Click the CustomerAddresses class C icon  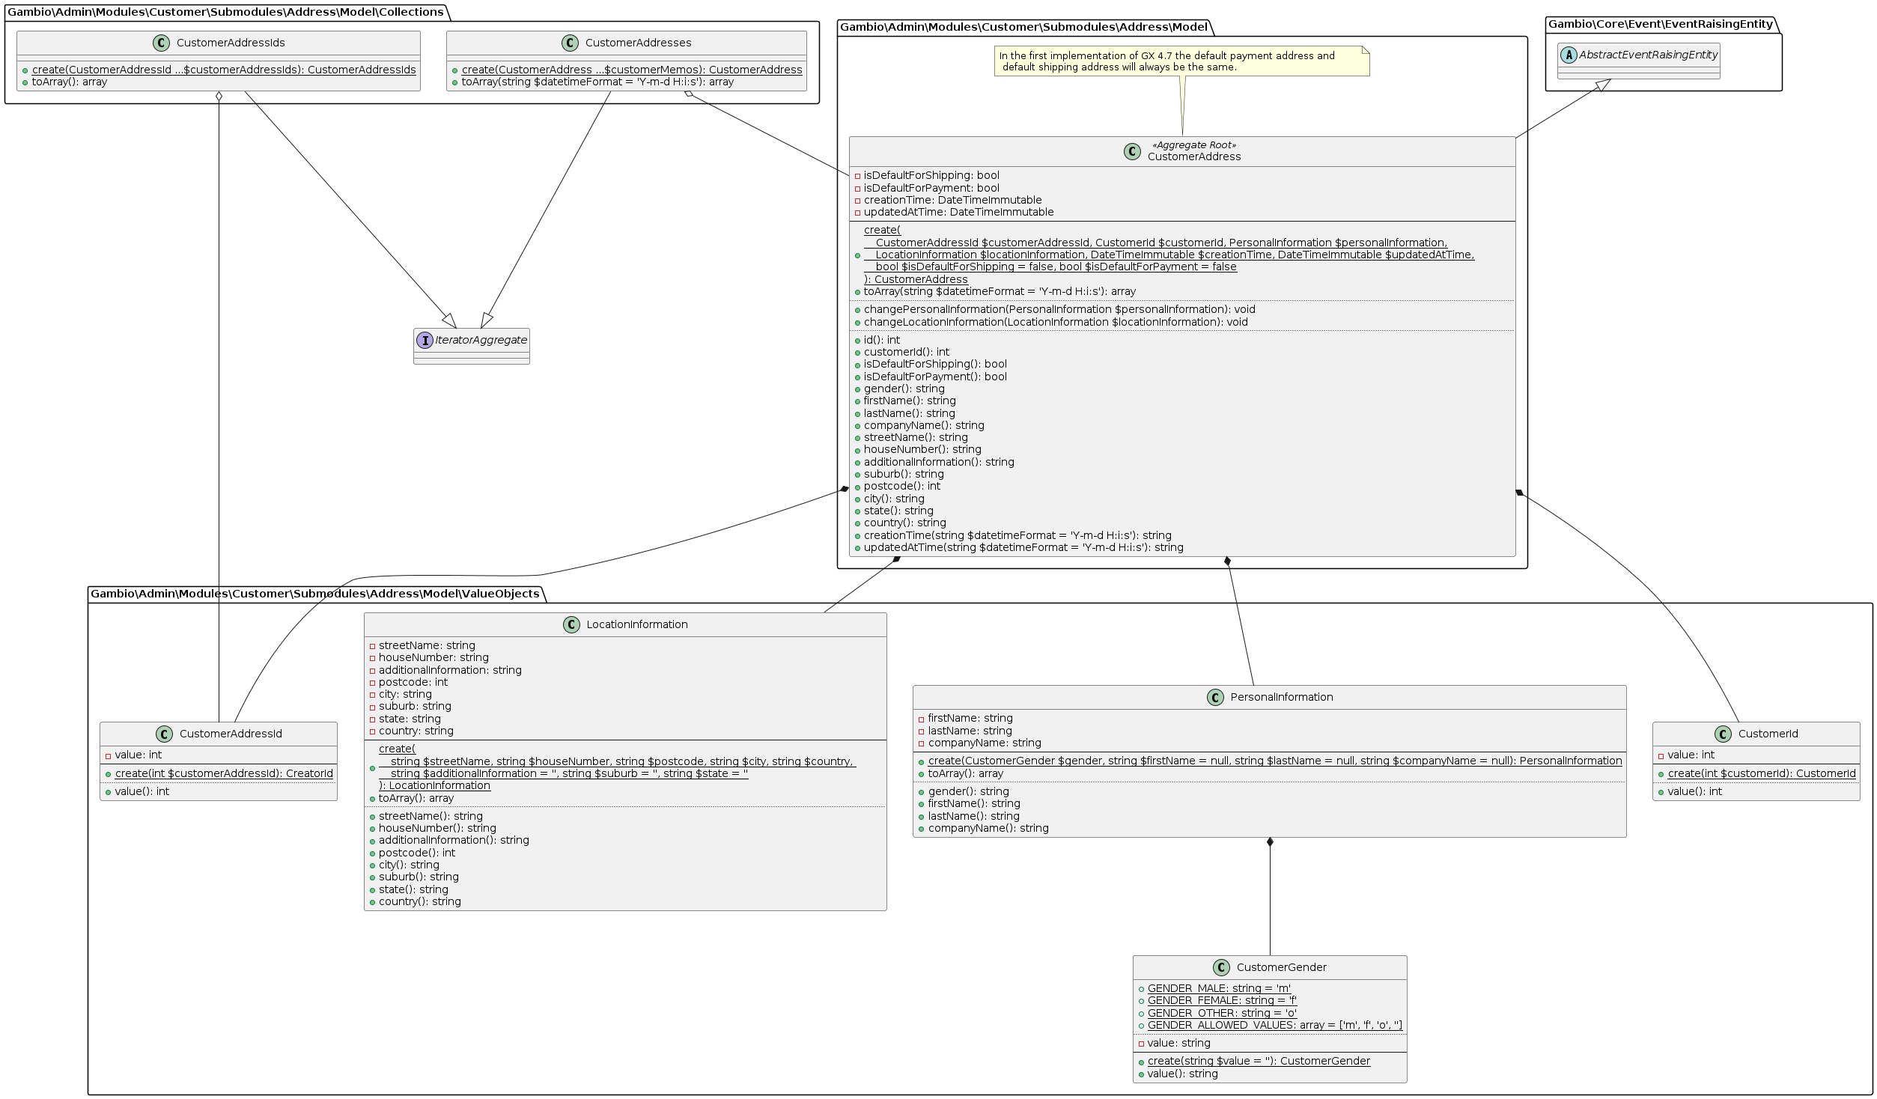(570, 43)
